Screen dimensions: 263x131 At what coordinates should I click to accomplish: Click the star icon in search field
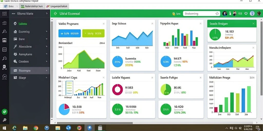217,14
